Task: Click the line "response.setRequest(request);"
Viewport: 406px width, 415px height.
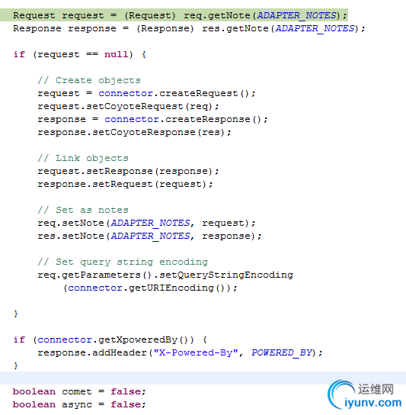Action: [x=125, y=184]
